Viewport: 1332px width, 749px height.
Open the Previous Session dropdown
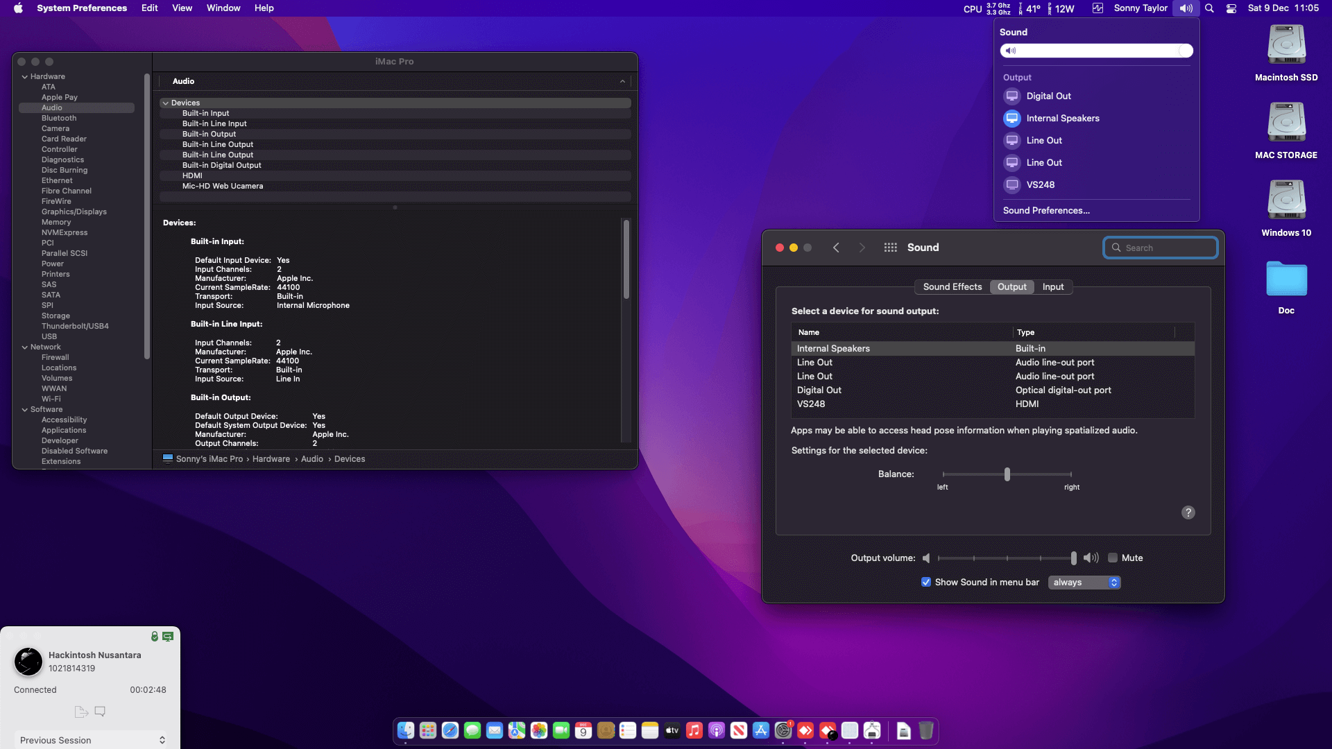pos(91,740)
